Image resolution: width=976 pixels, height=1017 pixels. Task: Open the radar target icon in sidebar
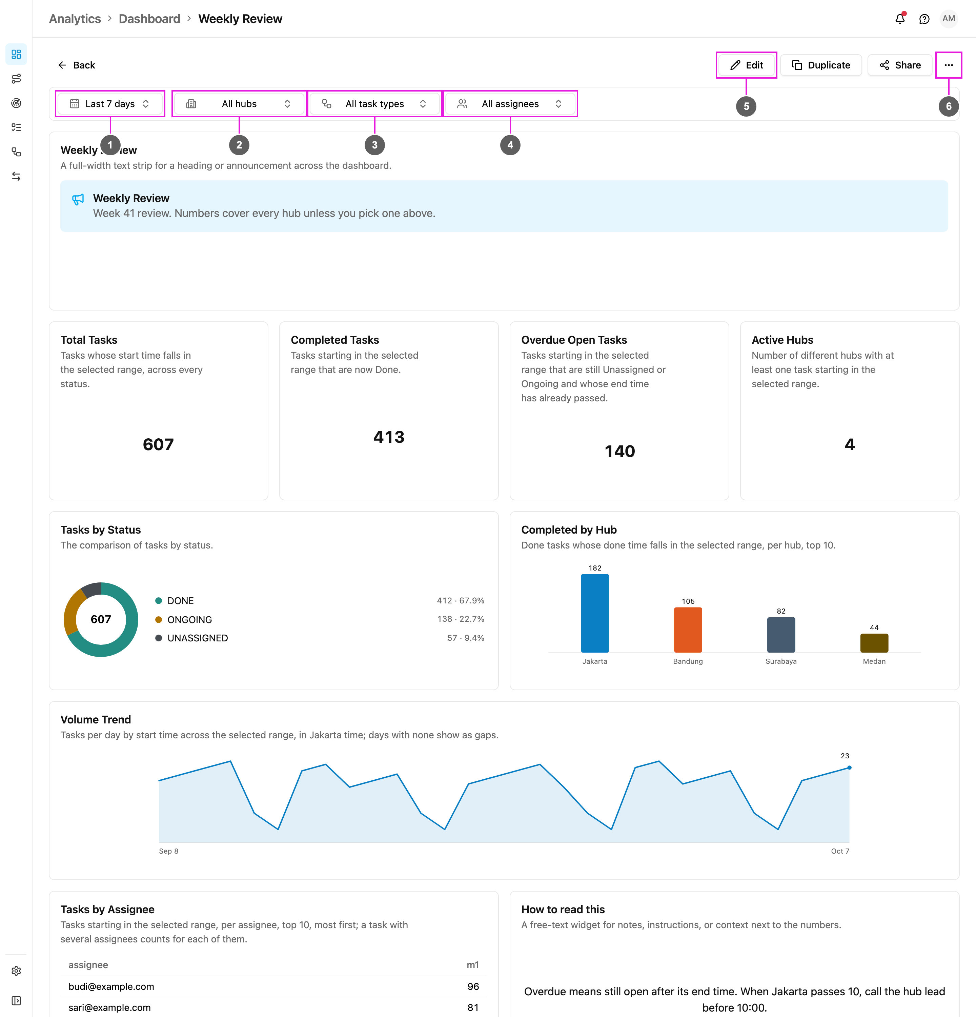coord(16,103)
